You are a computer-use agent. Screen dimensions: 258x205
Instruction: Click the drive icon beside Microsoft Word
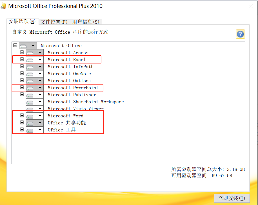coord(30,116)
